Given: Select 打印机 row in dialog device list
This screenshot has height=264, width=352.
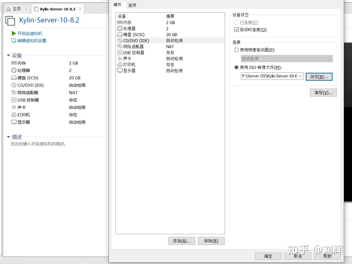Looking at the screenshot, I should (x=170, y=65).
